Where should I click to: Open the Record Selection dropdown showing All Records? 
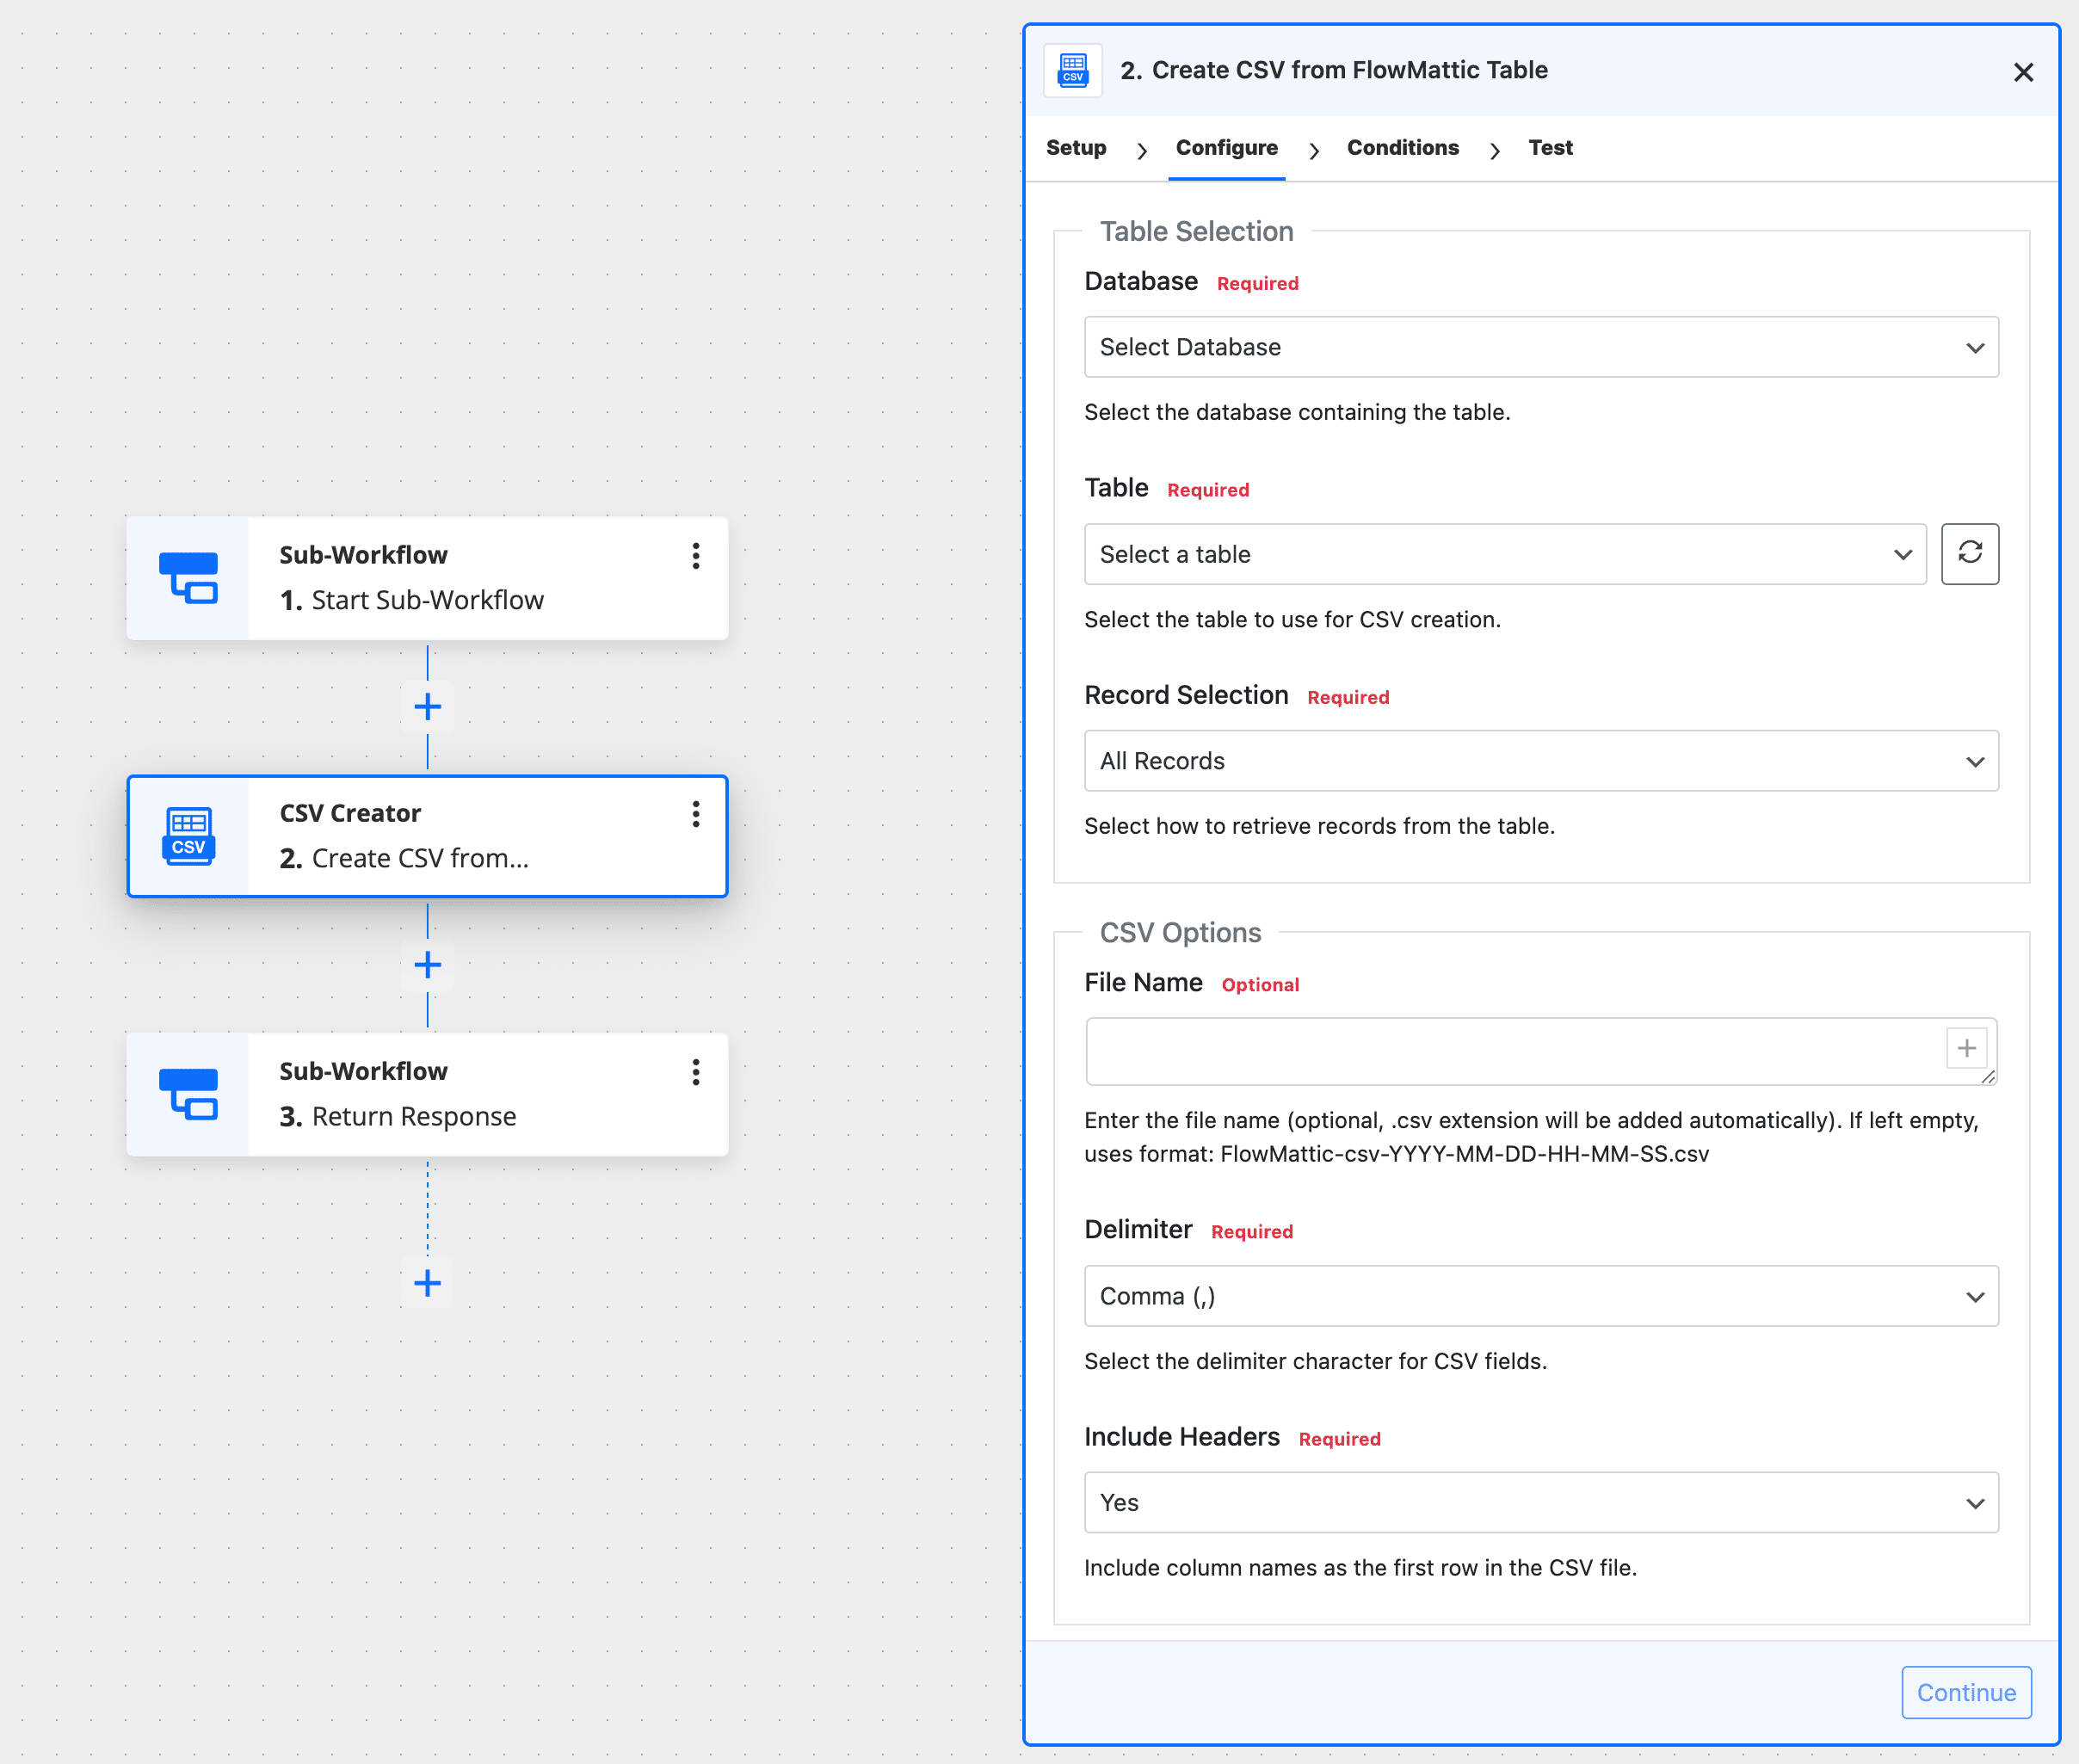pos(1540,760)
